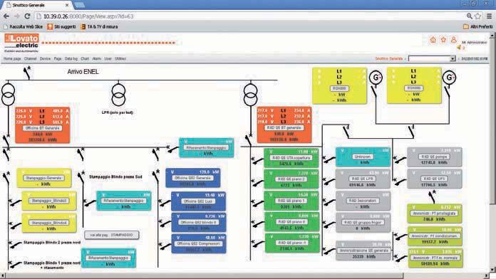
Task: Open the Chrome menu icon
Action: click(x=489, y=16)
